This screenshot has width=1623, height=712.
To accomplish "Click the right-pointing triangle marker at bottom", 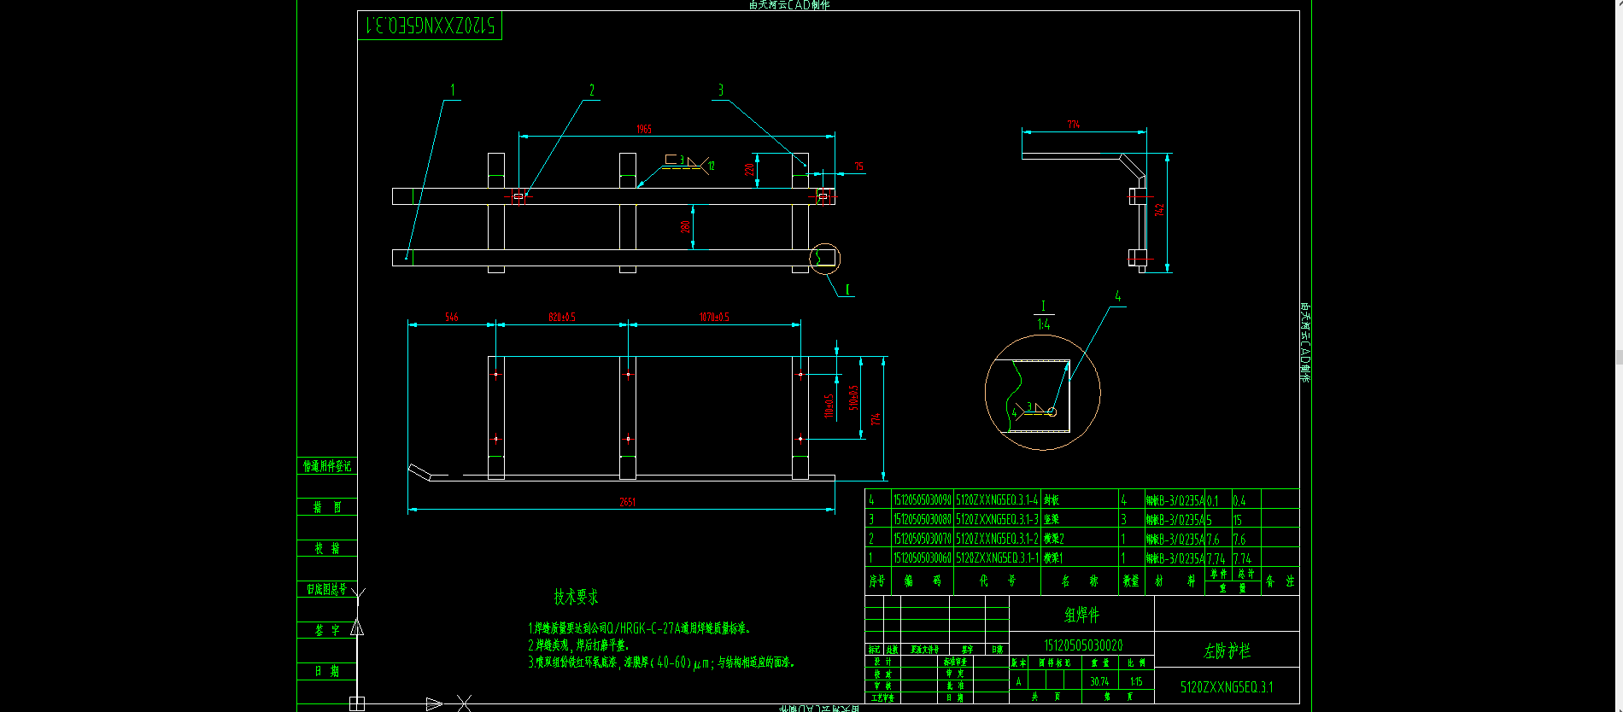I will (434, 703).
